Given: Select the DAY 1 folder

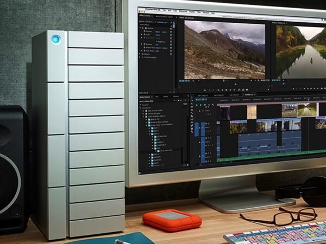Looking at the screenshot, I should pos(156,128).
